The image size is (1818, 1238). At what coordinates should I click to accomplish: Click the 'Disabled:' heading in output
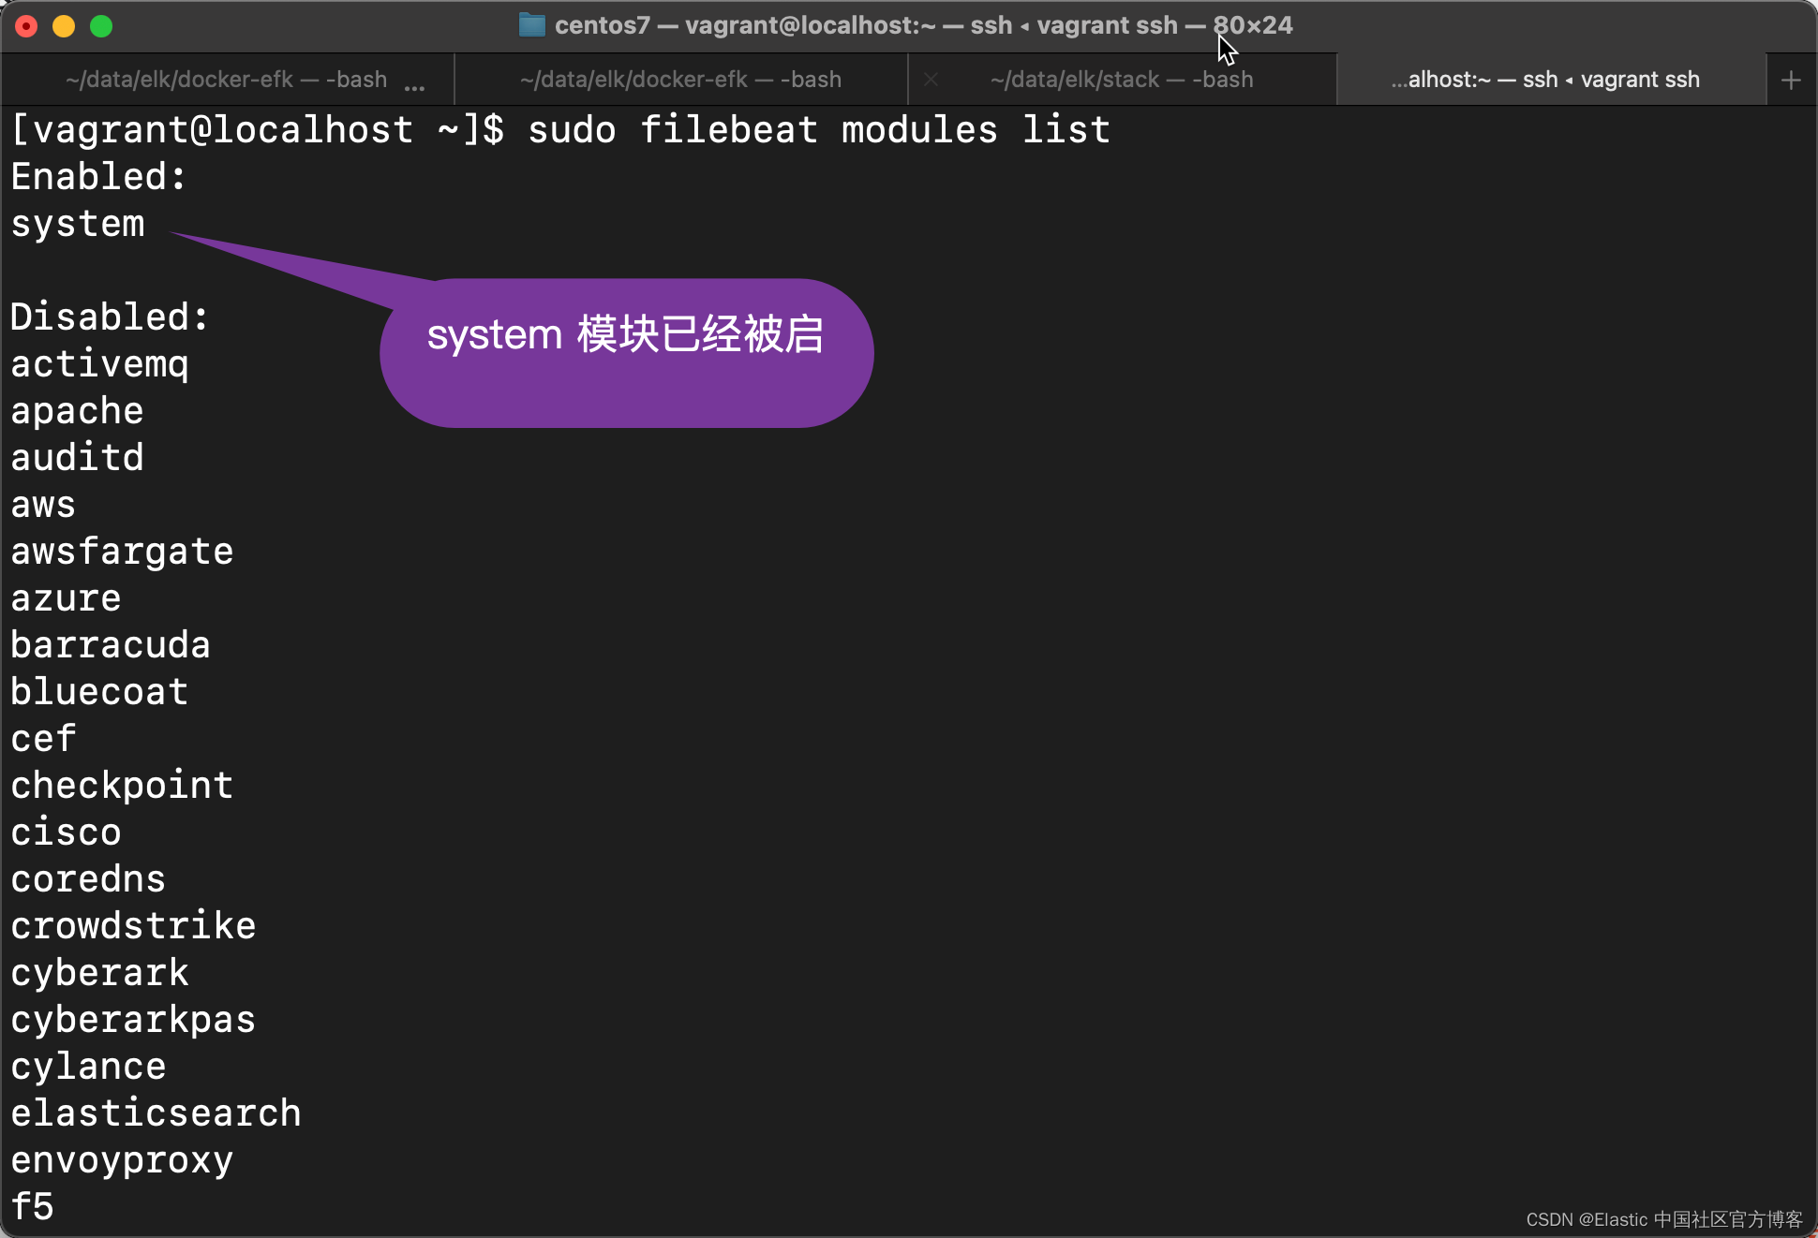[109, 317]
